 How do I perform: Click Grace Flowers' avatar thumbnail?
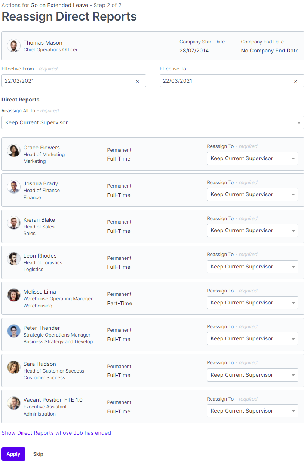[13, 151]
